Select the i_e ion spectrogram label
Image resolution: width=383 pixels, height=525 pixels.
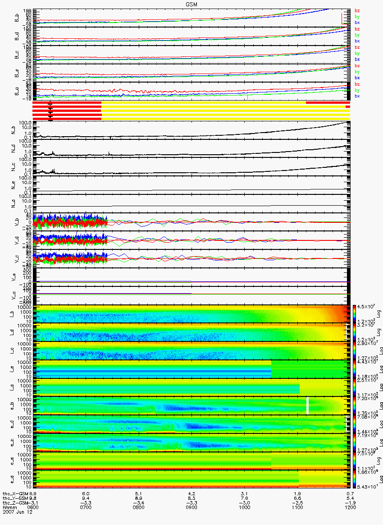[12, 370]
